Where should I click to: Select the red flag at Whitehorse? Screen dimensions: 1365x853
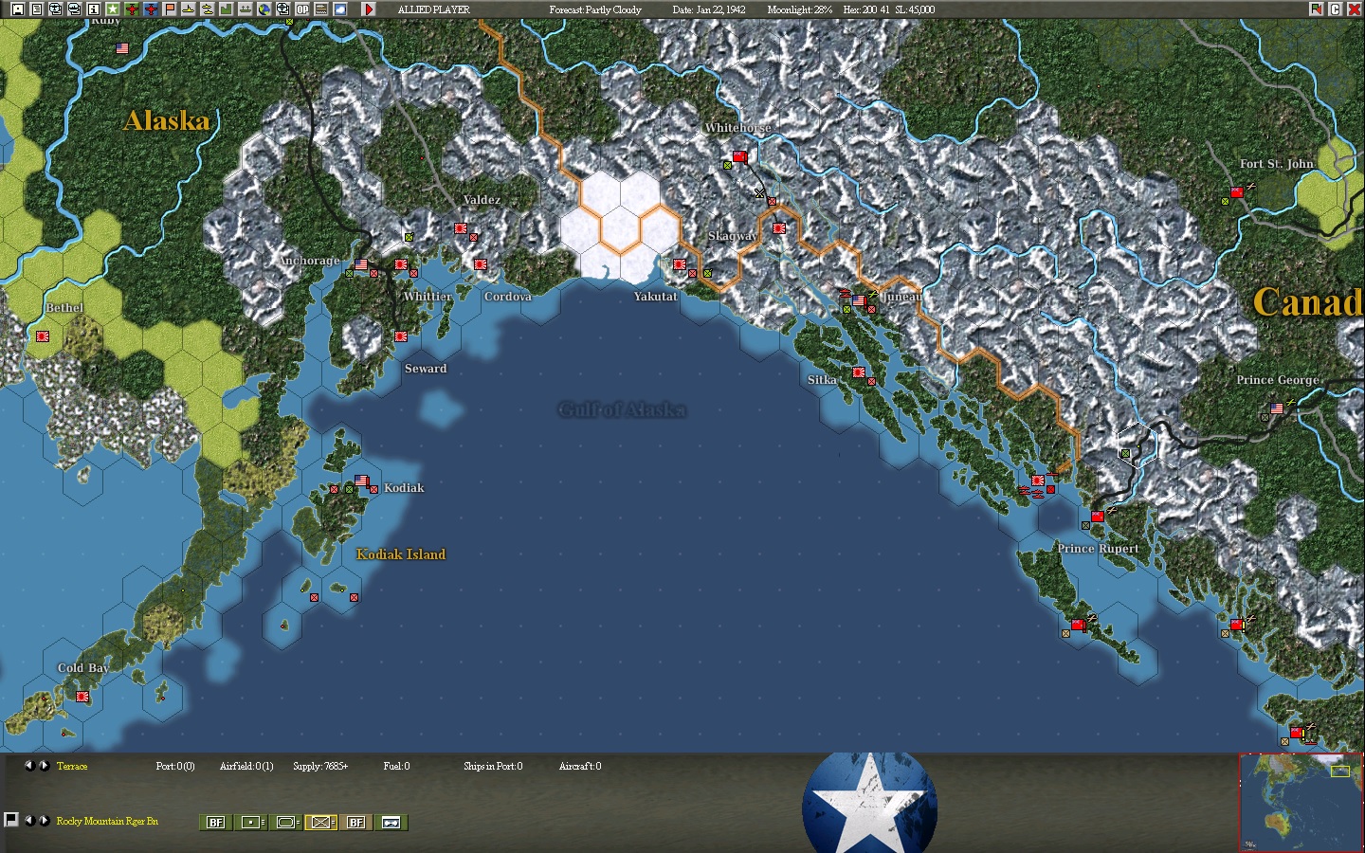click(x=739, y=156)
